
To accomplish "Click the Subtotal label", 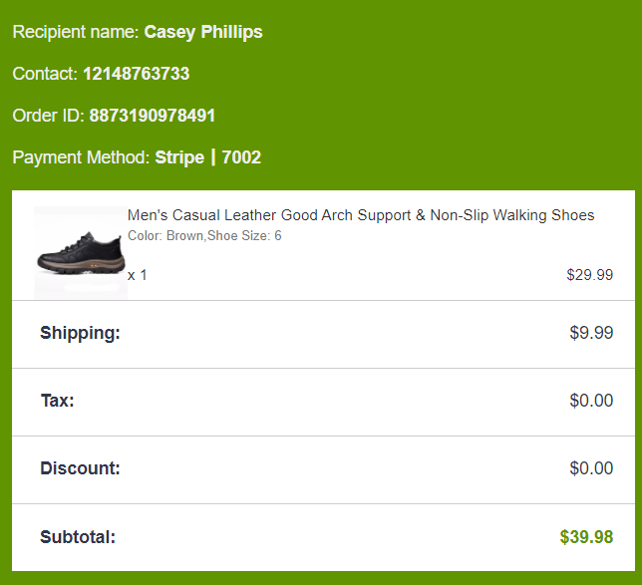I will [78, 537].
